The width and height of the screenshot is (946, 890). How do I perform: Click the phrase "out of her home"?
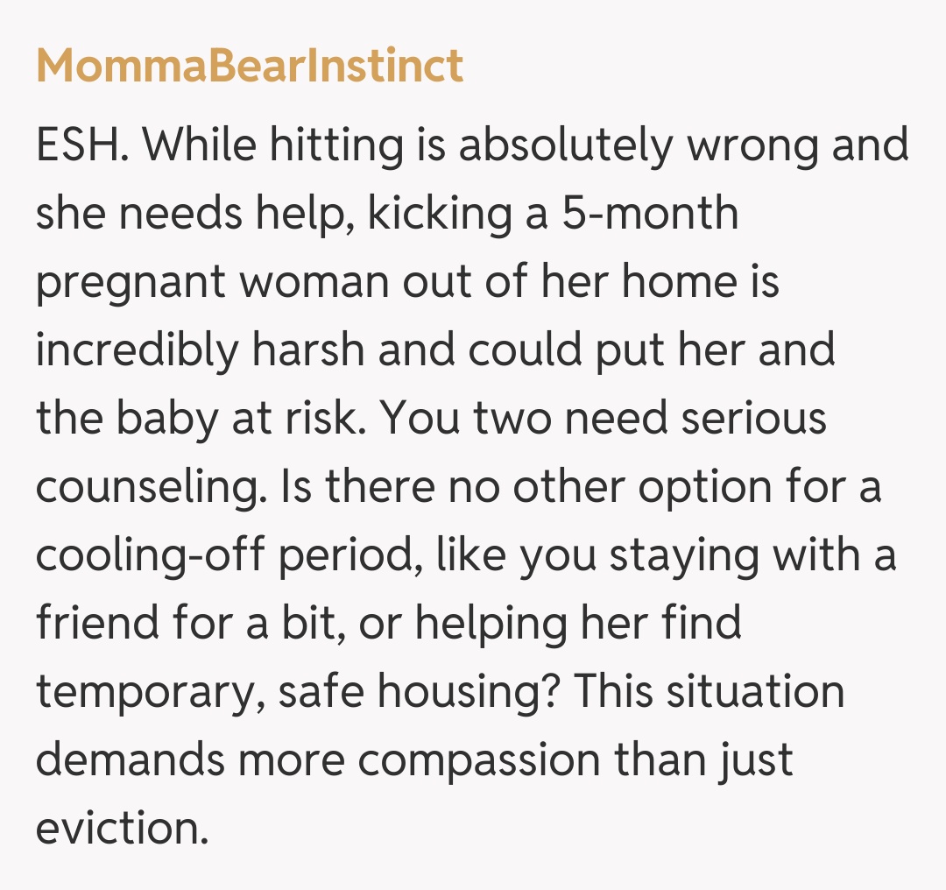click(x=552, y=282)
